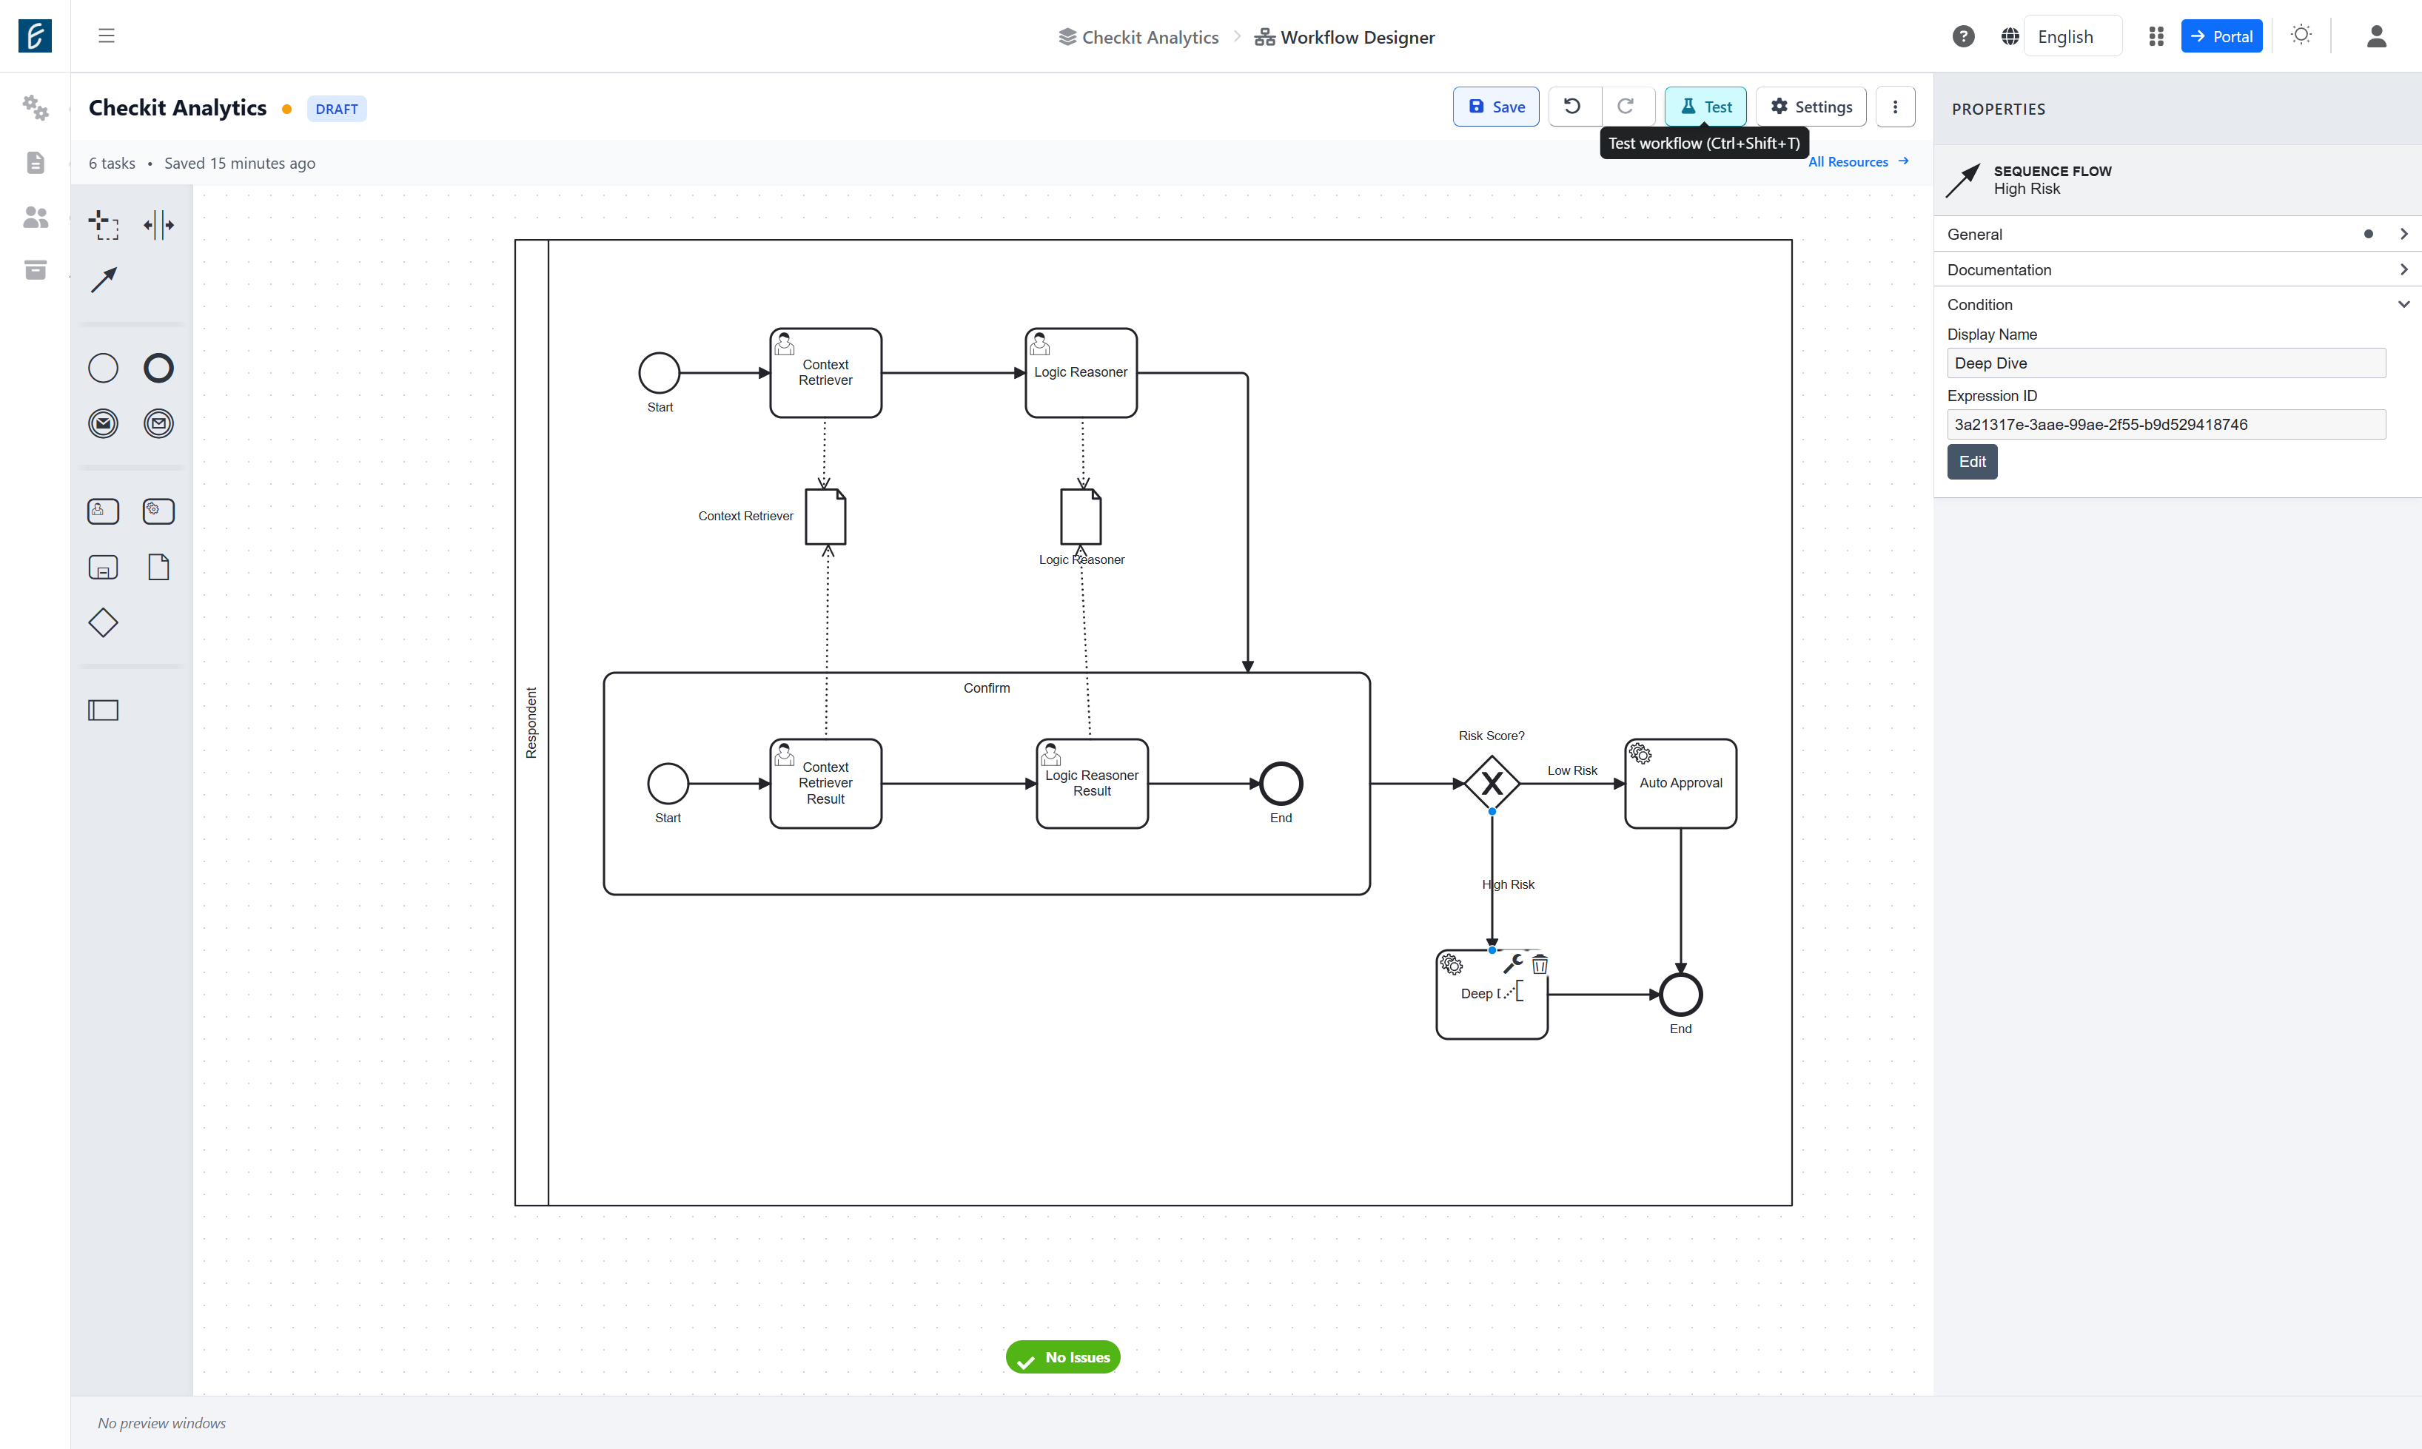Open the hamburger menu
This screenshot has height=1449, width=2422.
click(x=107, y=36)
